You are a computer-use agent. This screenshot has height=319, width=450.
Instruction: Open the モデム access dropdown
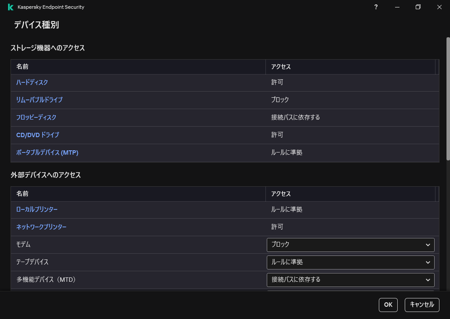(350, 245)
